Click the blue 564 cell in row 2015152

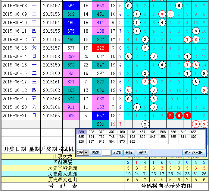(x=71, y=6)
